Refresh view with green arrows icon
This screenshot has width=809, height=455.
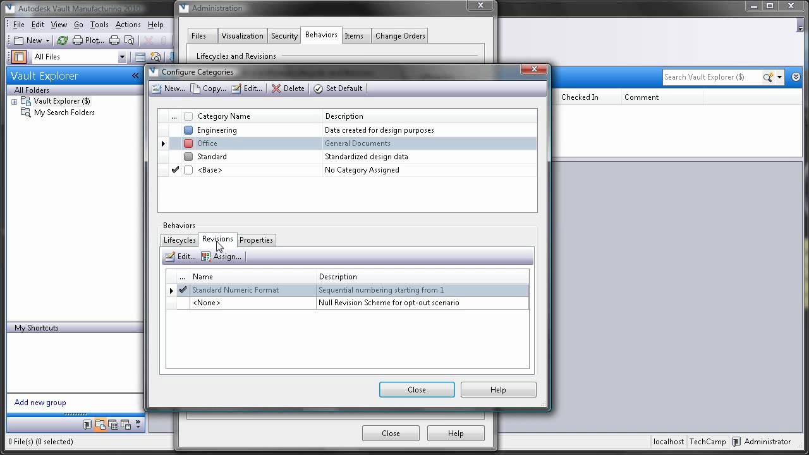[63, 40]
